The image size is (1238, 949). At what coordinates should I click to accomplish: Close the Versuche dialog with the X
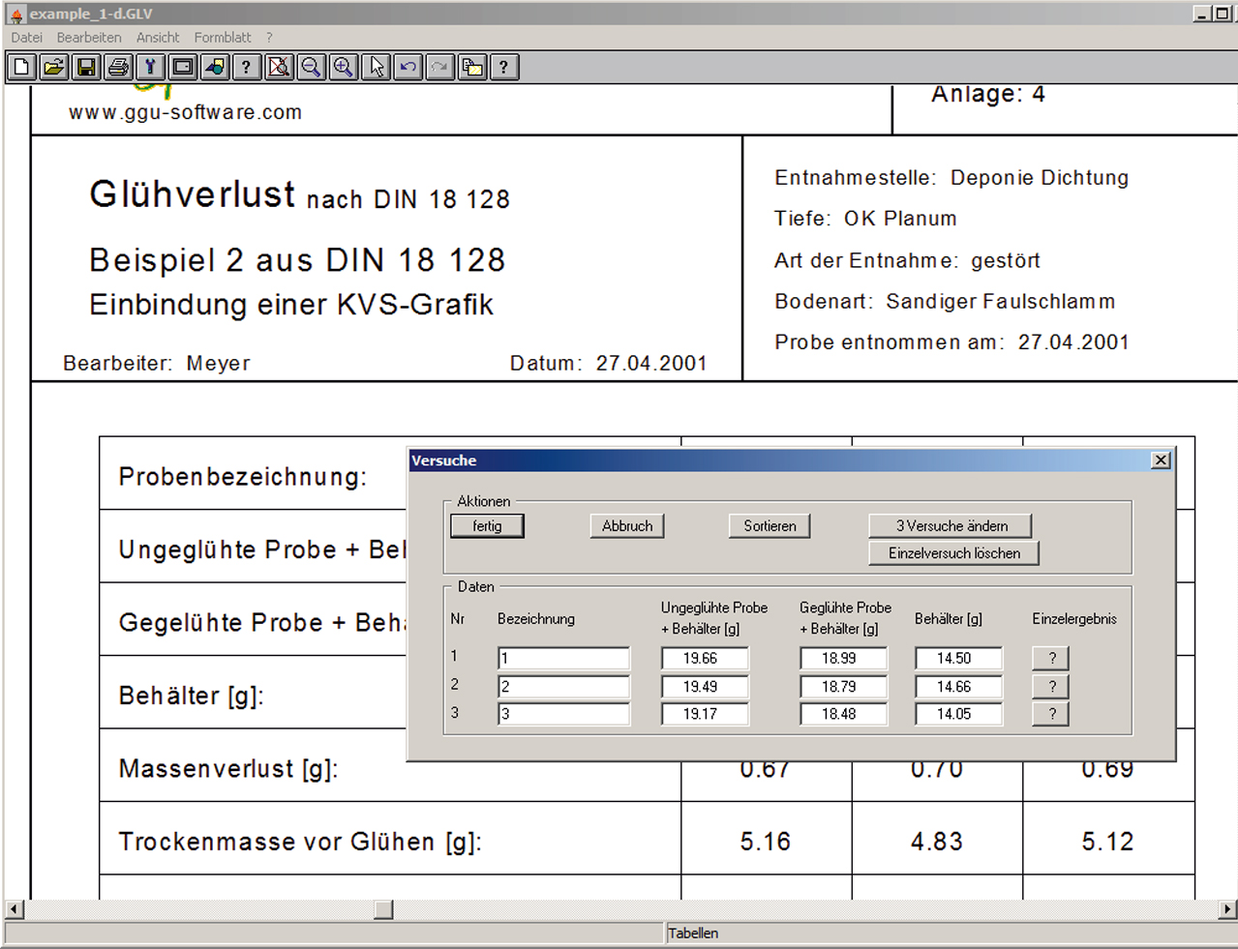click(1161, 460)
